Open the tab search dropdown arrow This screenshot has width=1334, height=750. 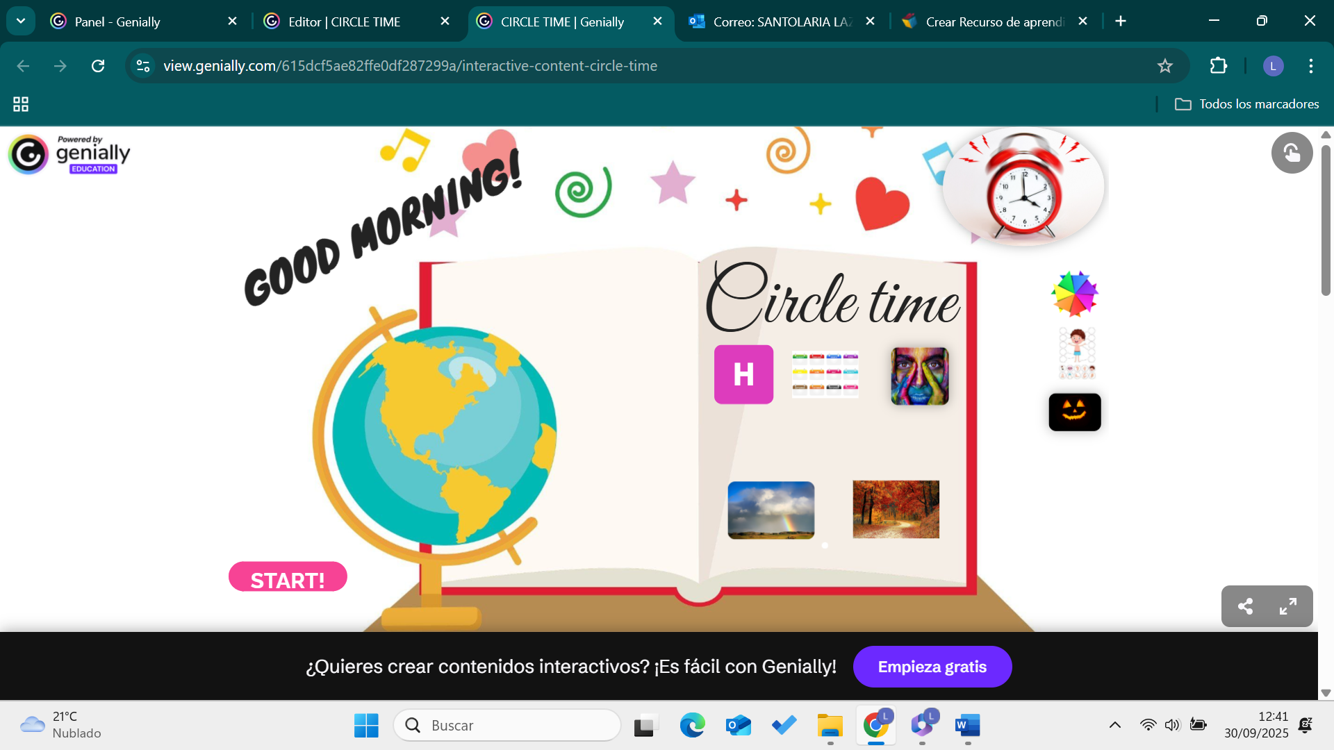[21, 21]
